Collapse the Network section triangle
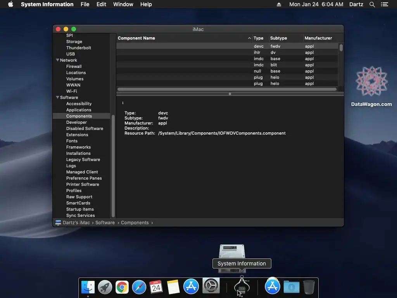The height and width of the screenshot is (298, 397). point(57,60)
